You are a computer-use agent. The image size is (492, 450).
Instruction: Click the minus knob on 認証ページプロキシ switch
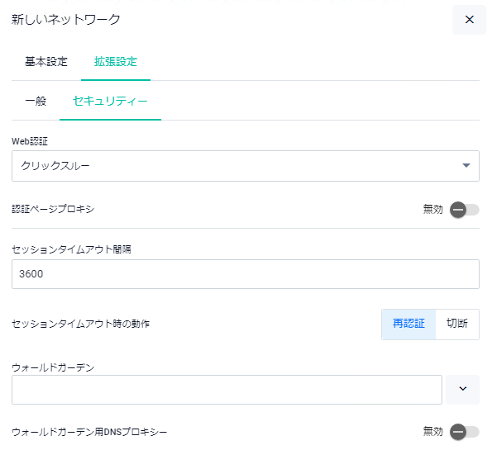pos(458,210)
